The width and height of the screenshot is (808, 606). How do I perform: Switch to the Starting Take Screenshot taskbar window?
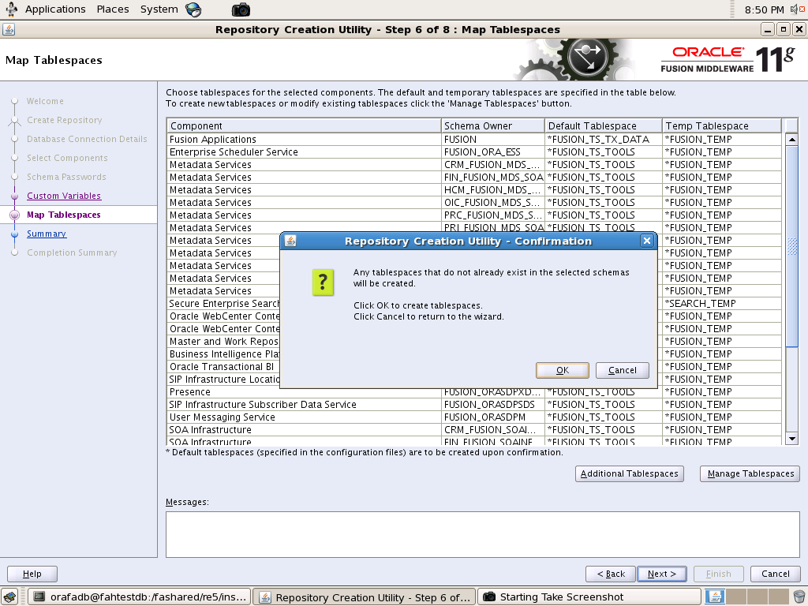(592, 596)
